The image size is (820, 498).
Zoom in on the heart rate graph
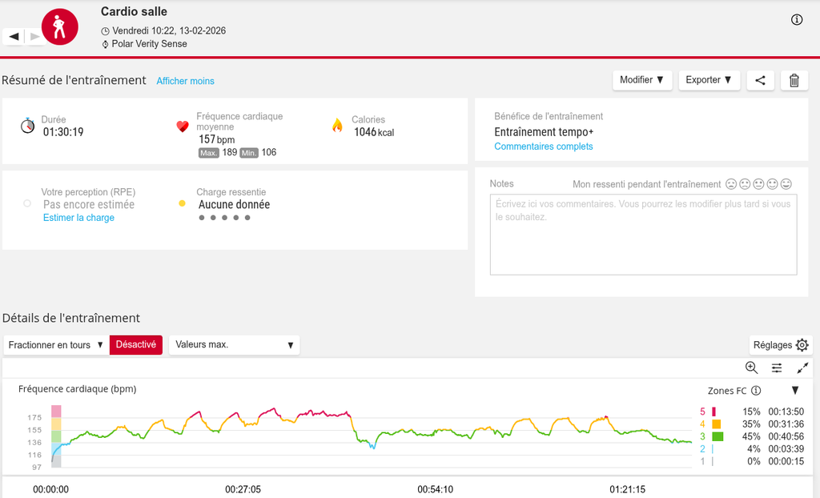(x=751, y=367)
